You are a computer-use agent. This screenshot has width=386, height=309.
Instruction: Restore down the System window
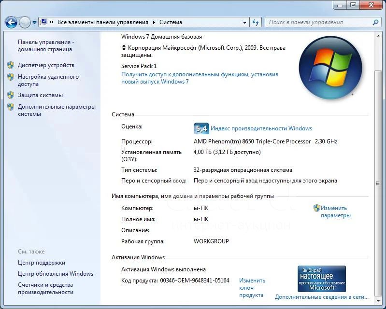(353, 5)
